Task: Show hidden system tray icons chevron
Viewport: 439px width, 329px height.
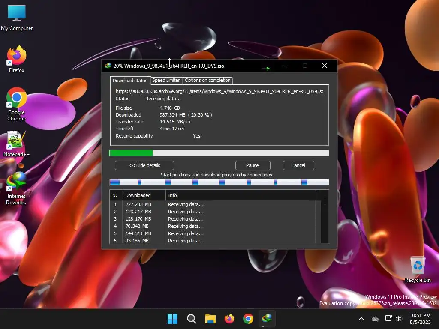Action: coord(361,319)
